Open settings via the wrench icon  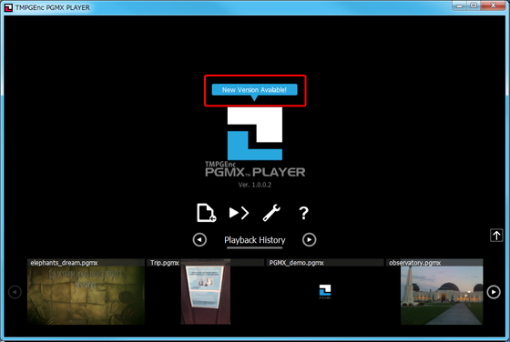pyautogui.click(x=271, y=213)
